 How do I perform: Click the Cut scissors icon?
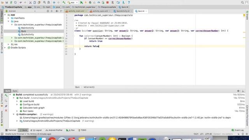30,2
